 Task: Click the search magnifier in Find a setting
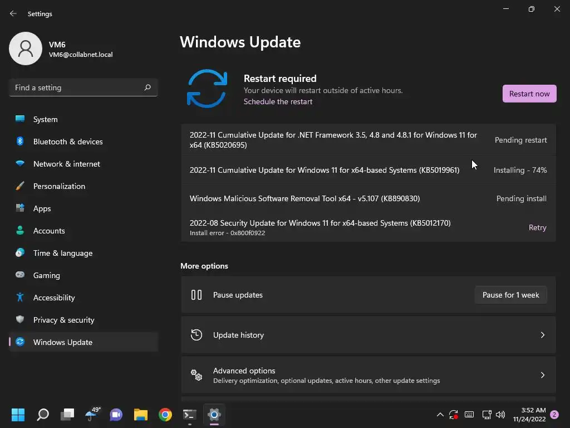coord(147,87)
